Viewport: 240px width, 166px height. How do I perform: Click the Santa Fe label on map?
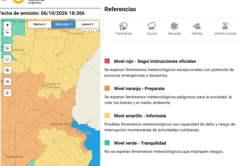coord(54,84)
